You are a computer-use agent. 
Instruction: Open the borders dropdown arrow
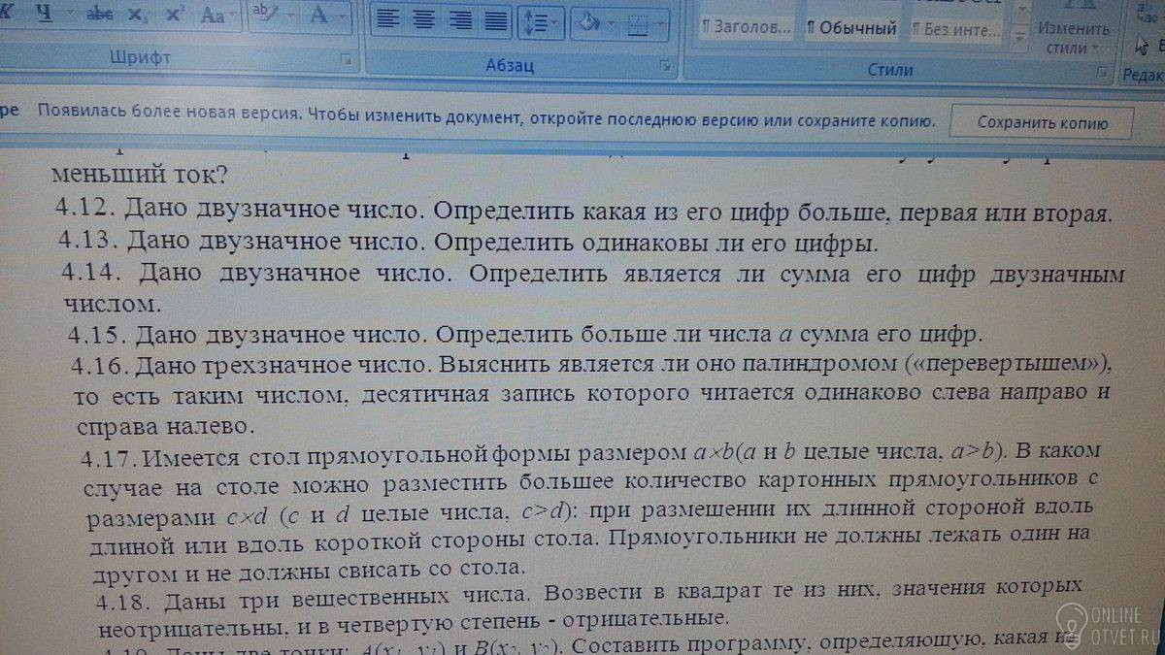click(661, 23)
